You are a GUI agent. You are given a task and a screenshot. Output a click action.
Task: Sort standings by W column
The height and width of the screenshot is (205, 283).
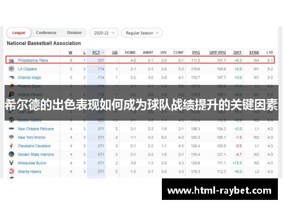coord(70,53)
